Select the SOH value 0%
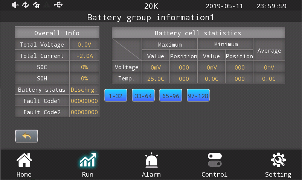 [84, 79]
